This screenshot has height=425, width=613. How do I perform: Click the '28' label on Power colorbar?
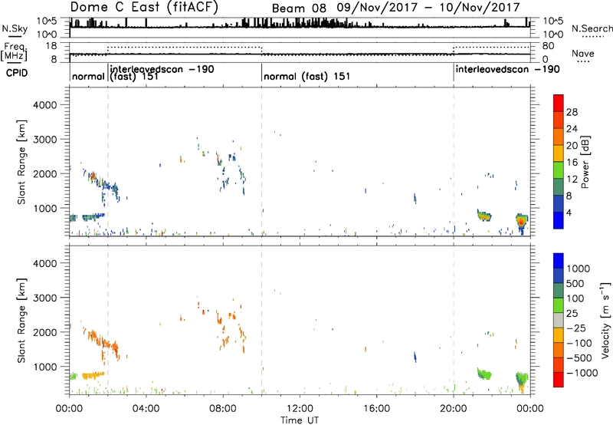tap(572, 112)
